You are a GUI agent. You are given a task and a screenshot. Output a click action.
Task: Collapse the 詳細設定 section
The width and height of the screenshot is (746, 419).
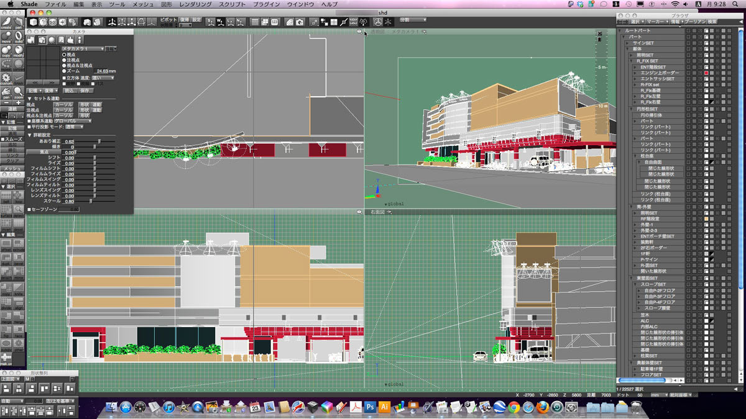click(x=29, y=135)
